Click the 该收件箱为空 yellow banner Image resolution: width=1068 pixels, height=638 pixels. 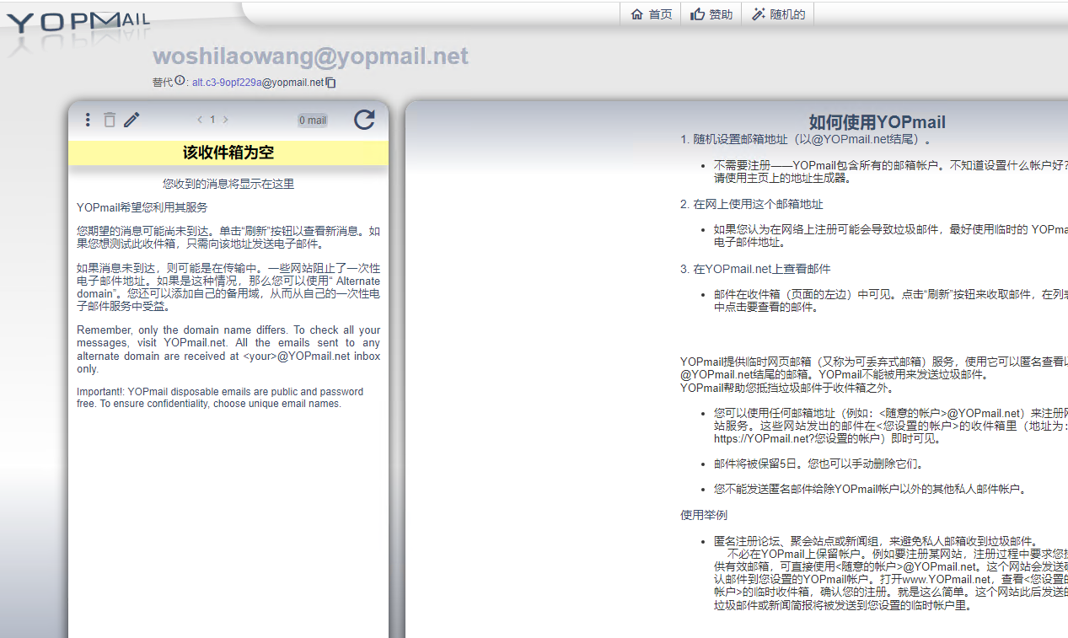(228, 153)
